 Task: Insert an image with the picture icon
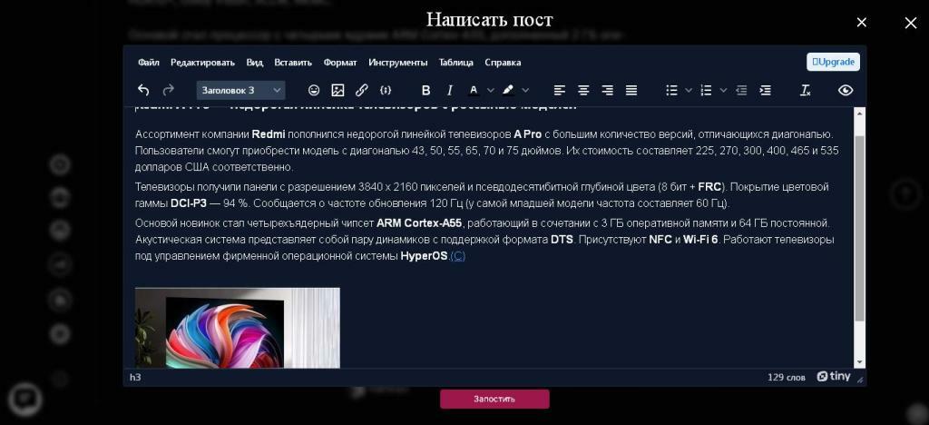click(x=337, y=90)
